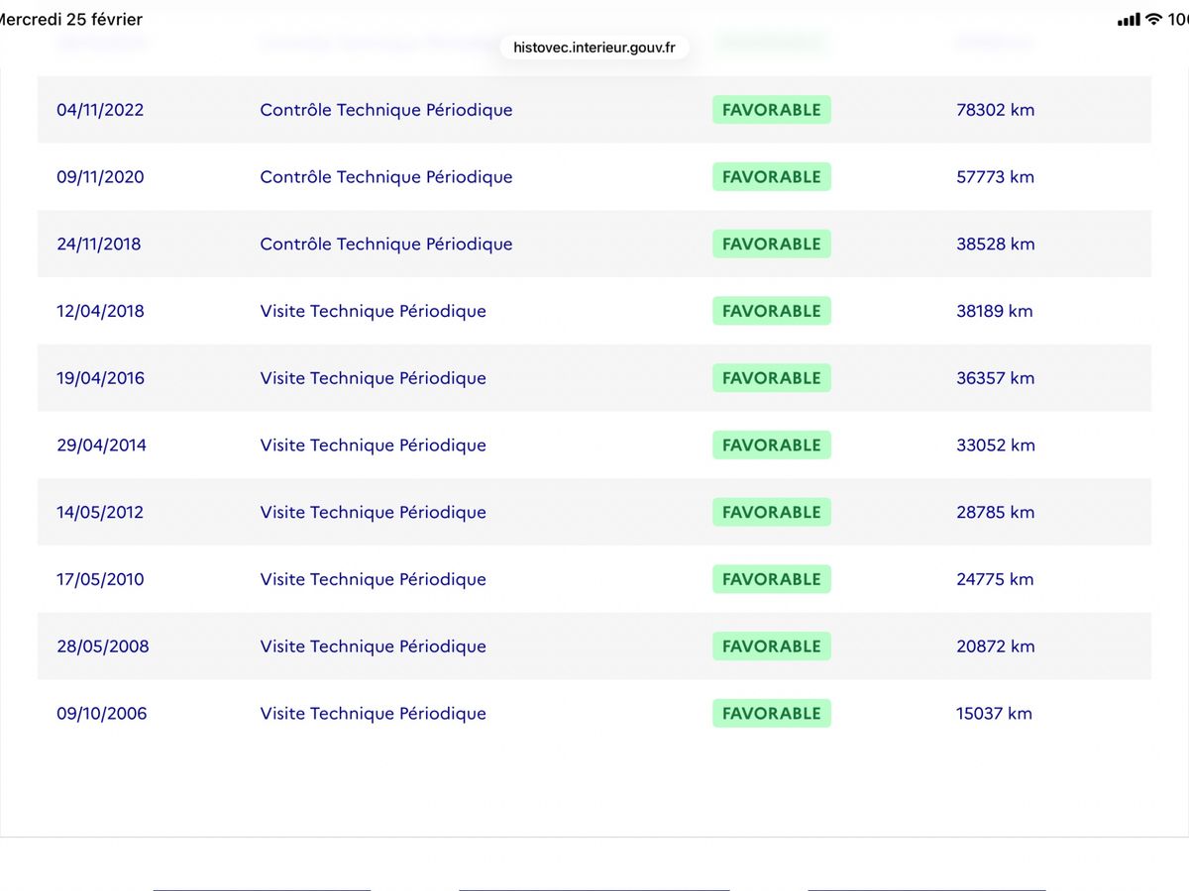Click the 57773 km mileage value
Viewport: 1189px width, 891px height.
996,177
